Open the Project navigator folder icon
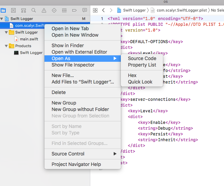The width and height of the screenshot is (224, 186). (x=3, y=11)
